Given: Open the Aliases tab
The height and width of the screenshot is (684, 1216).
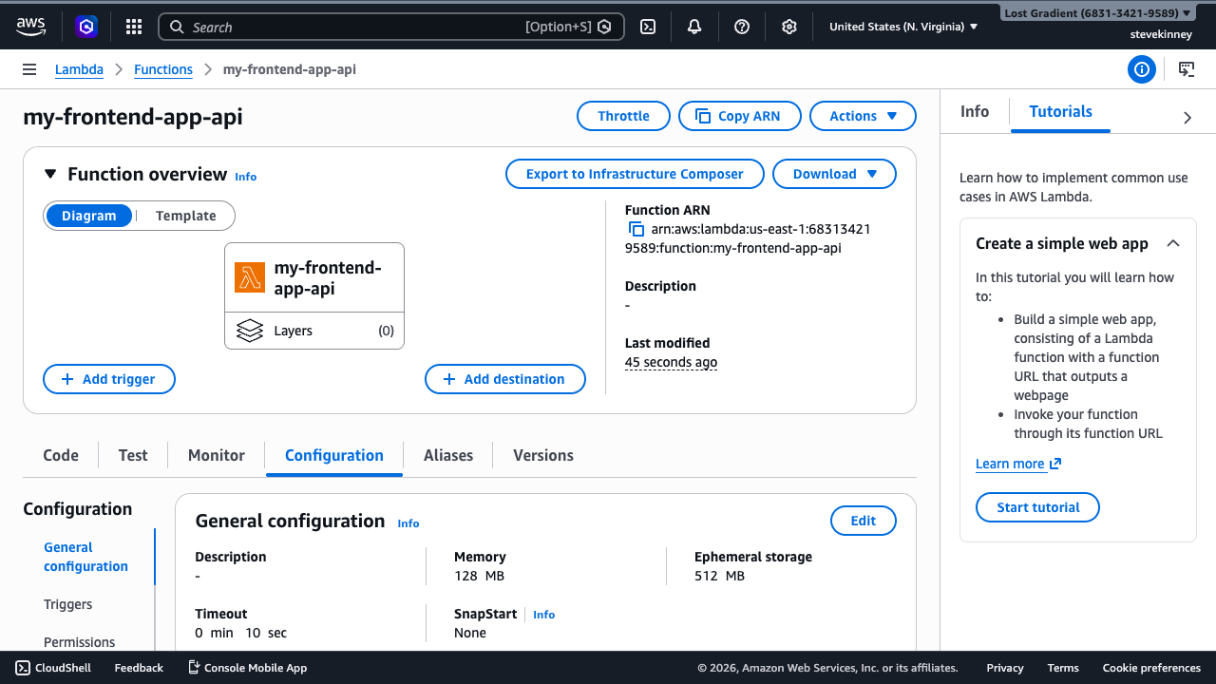Looking at the screenshot, I should pyautogui.click(x=448, y=455).
